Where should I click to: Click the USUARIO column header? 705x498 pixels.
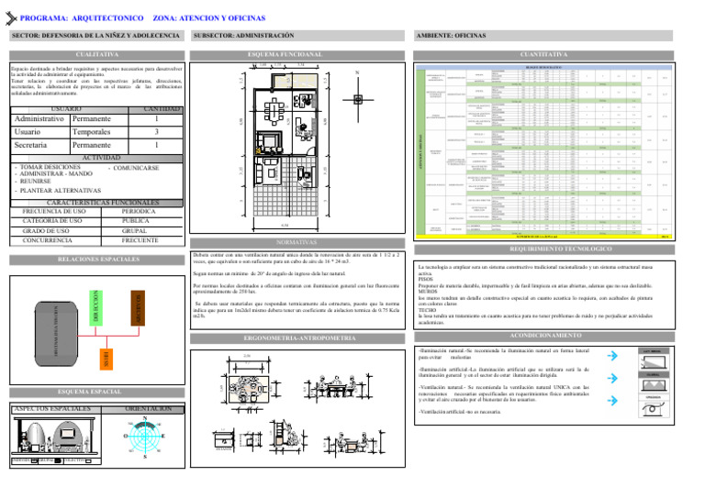pyautogui.click(x=70, y=109)
